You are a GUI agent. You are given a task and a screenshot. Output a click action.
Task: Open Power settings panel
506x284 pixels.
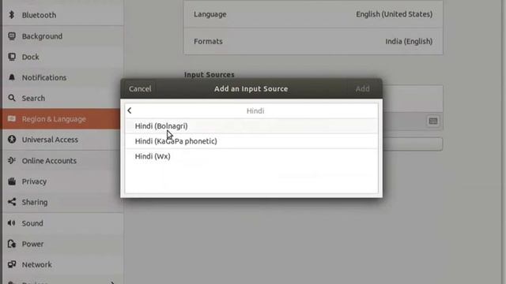point(62,244)
